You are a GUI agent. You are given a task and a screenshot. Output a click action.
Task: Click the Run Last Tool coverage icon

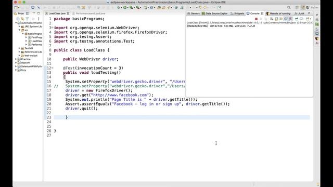tap(131, 8)
